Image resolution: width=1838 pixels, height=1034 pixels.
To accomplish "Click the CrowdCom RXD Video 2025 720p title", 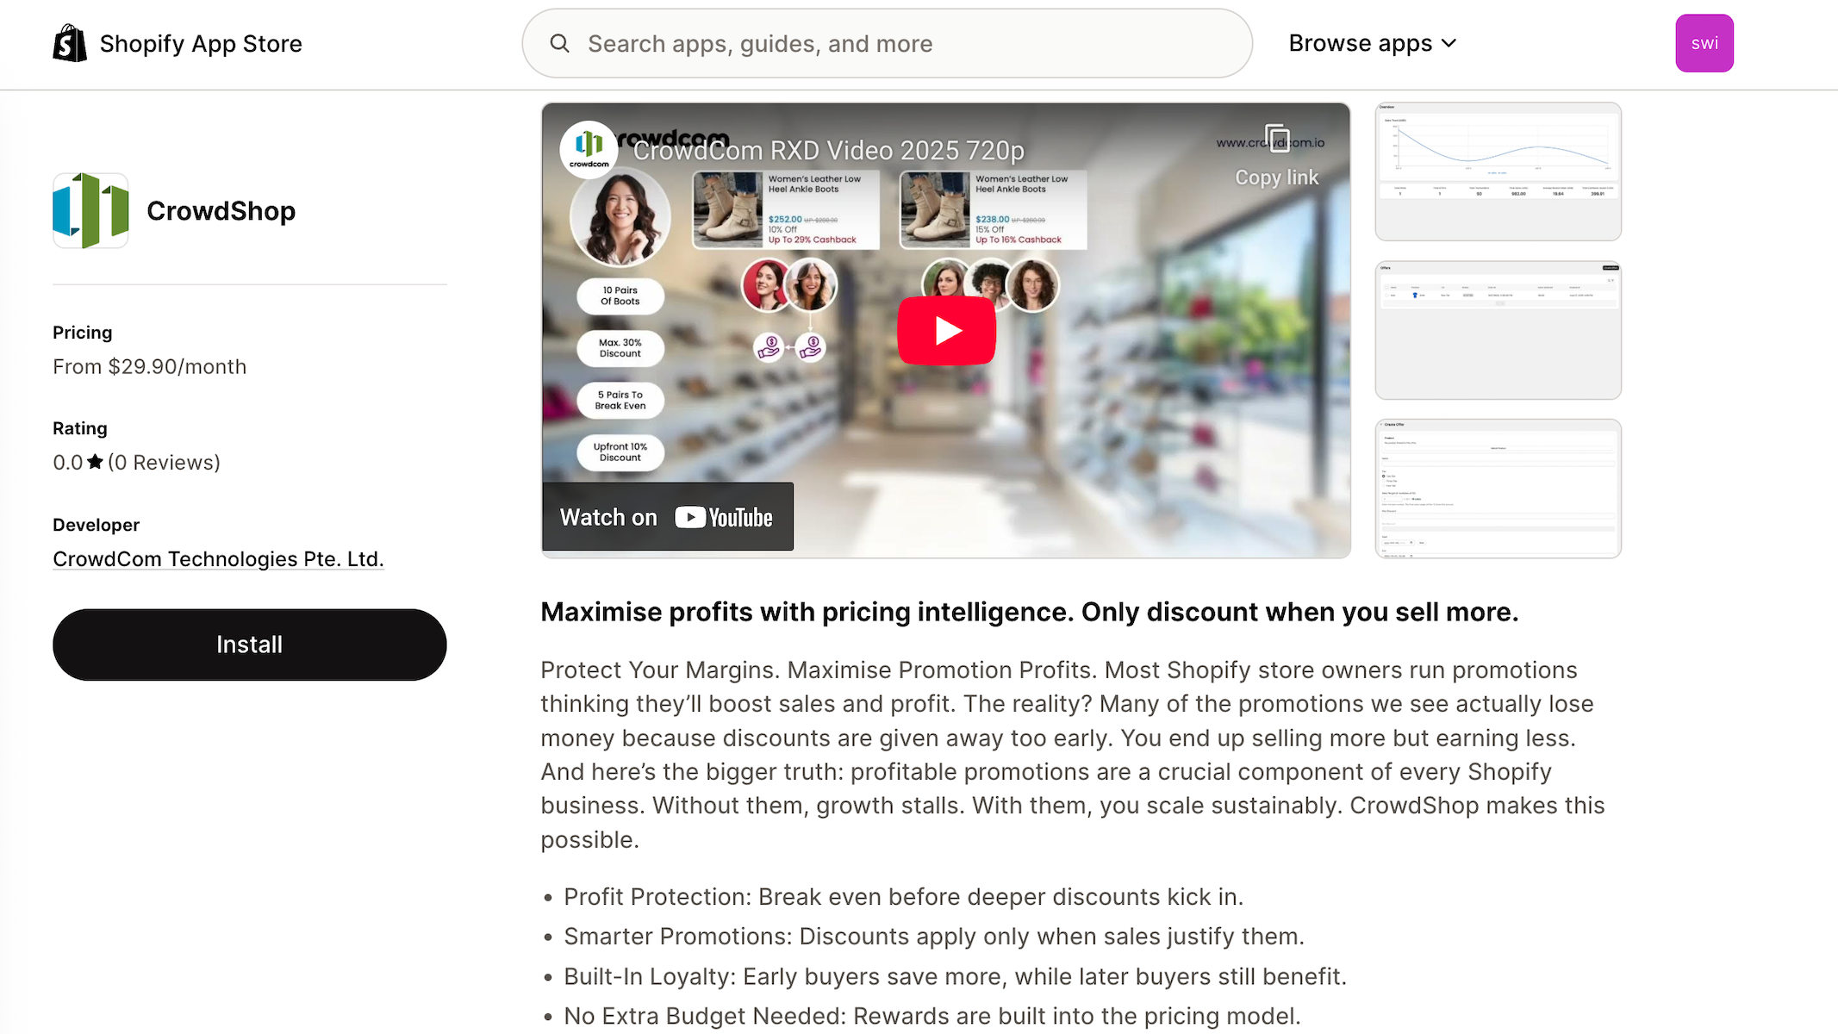I will pos(828,151).
